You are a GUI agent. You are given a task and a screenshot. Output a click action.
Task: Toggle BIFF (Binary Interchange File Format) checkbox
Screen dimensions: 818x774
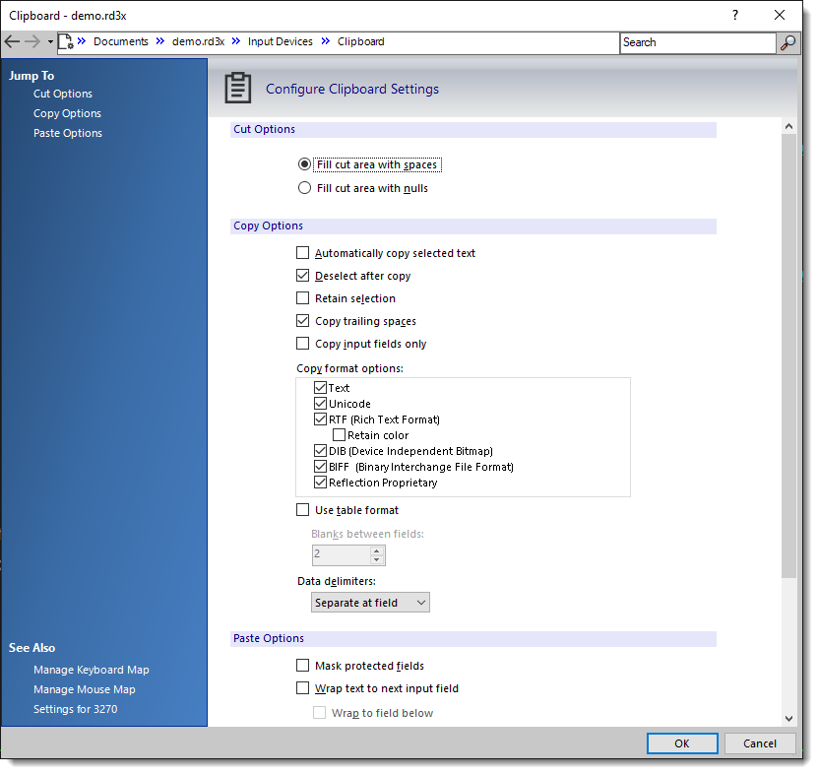[x=320, y=466]
